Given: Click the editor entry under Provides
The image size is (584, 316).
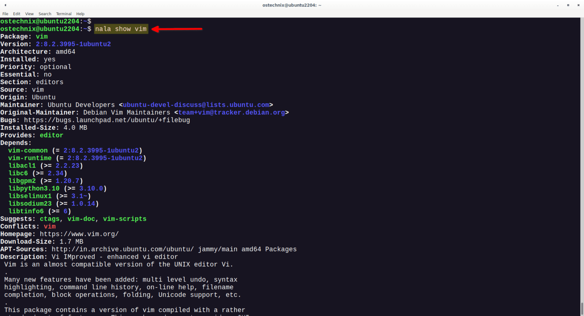Looking at the screenshot, I should [x=51, y=135].
